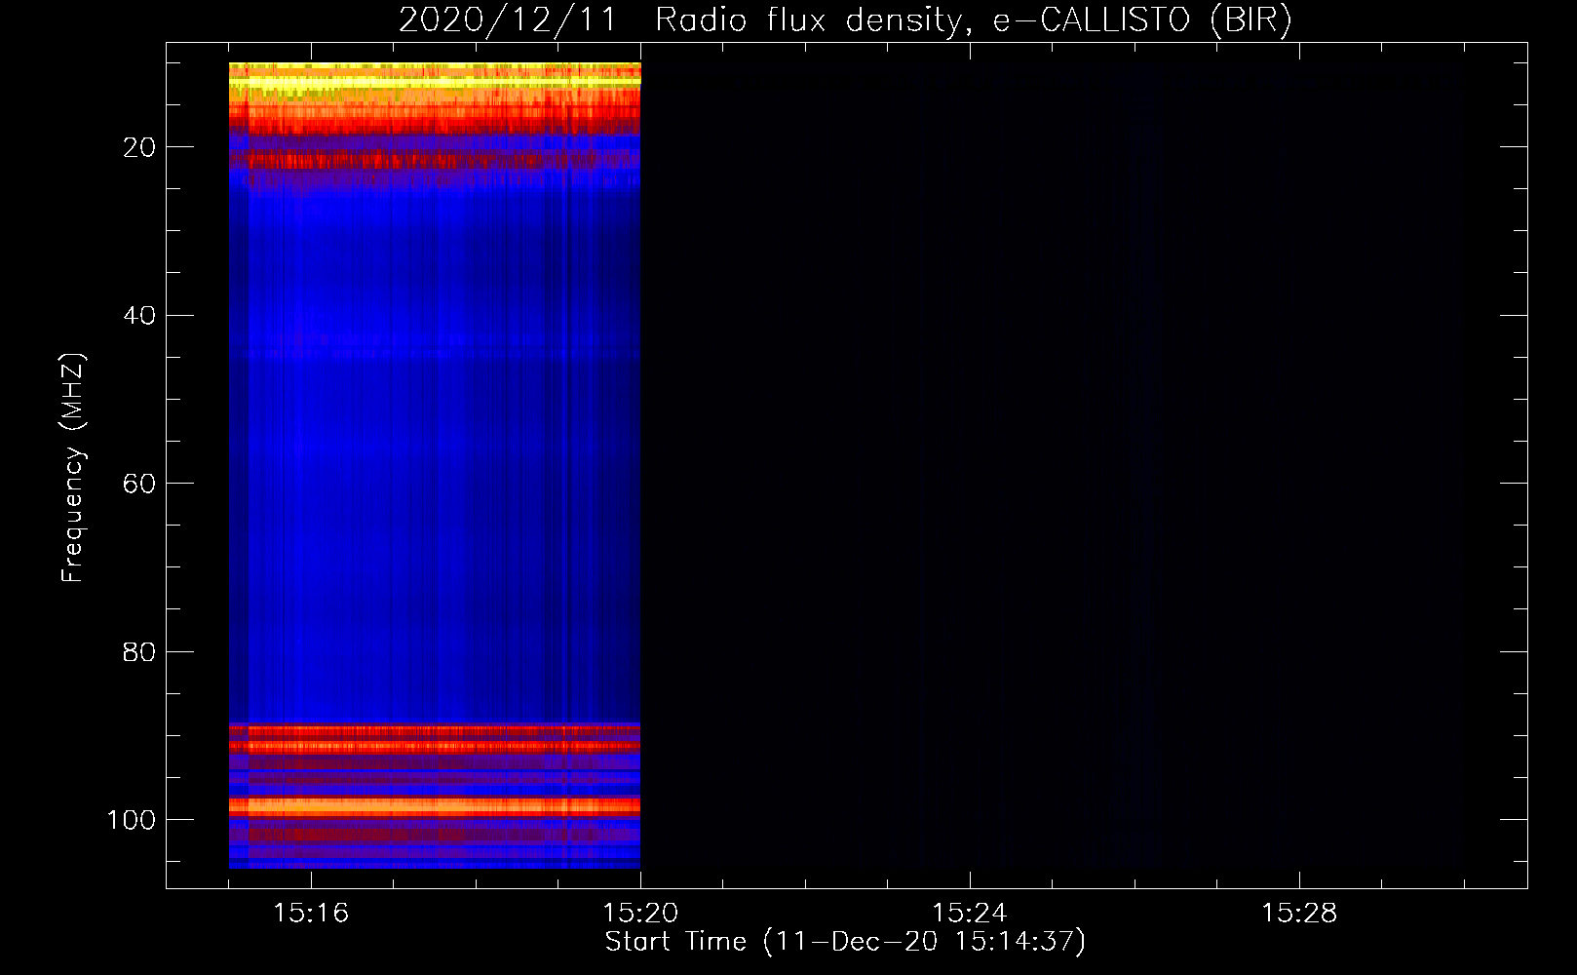Click the '80' frequency tick label
Viewport: 1577px width, 975px height.
139,652
